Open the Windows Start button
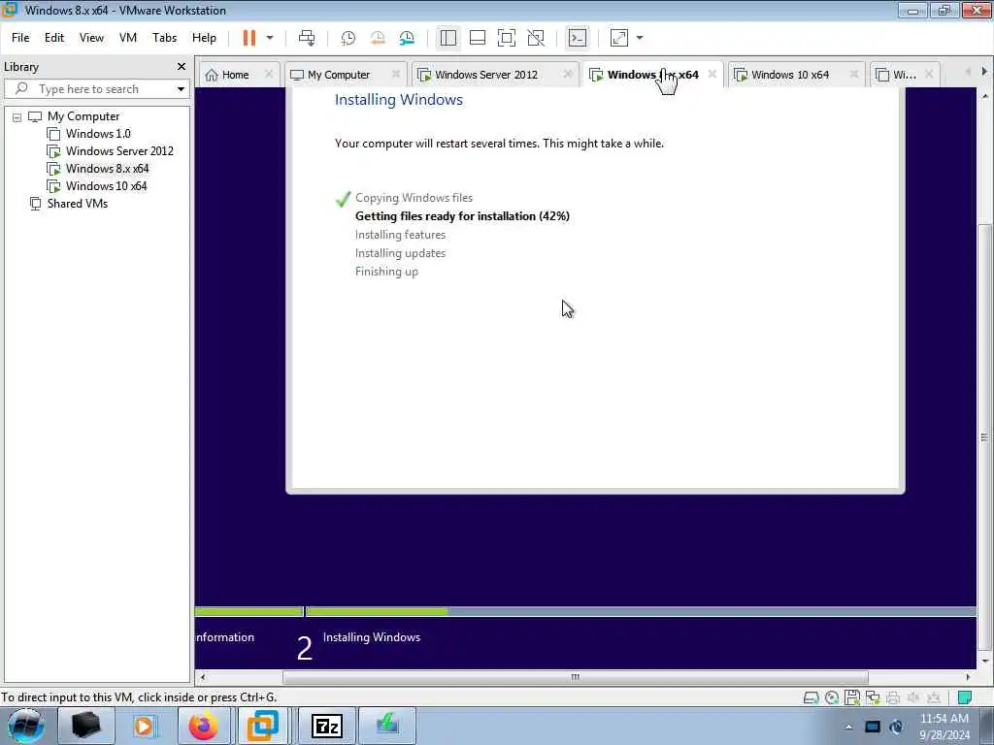 coord(25,726)
